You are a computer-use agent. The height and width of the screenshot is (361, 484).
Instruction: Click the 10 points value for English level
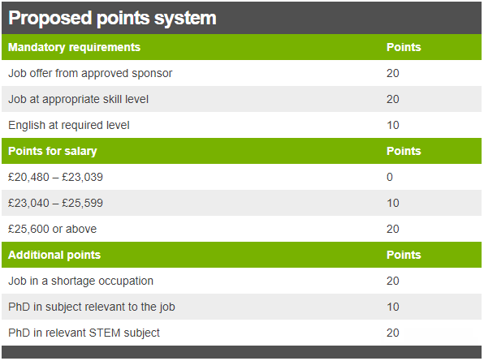pos(393,125)
